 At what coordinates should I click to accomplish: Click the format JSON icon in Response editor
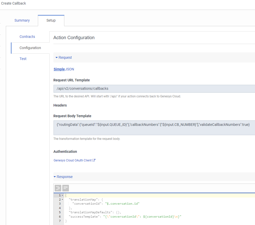[x=58, y=188]
